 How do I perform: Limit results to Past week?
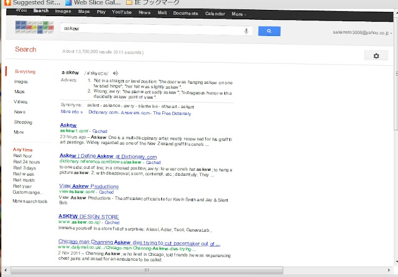(x=24, y=174)
